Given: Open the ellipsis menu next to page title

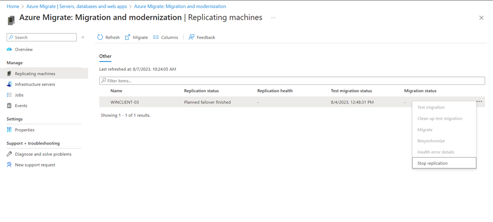Looking at the screenshot, I should 273,18.
